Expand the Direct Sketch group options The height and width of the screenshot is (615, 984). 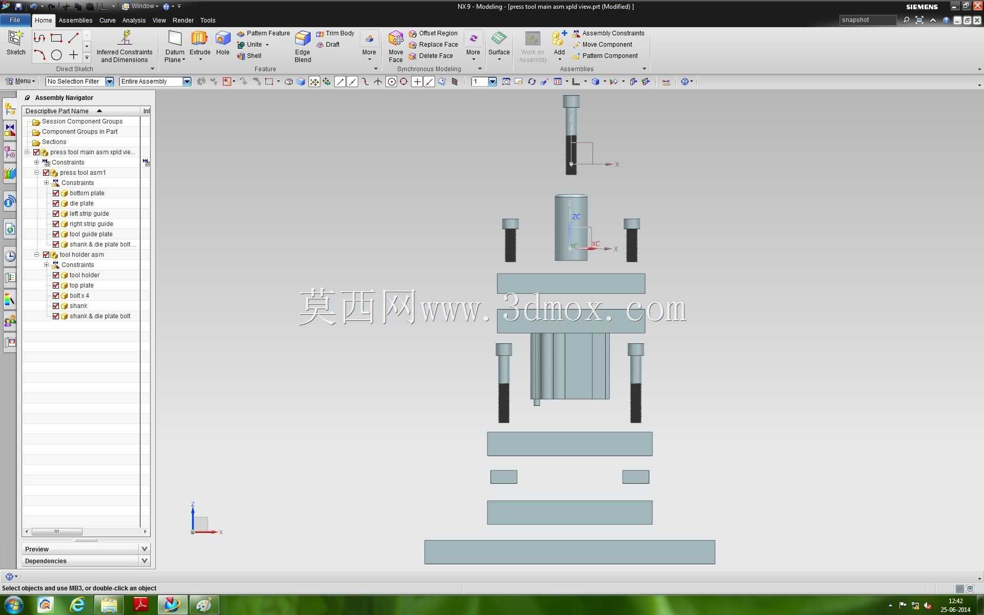point(152,69)
